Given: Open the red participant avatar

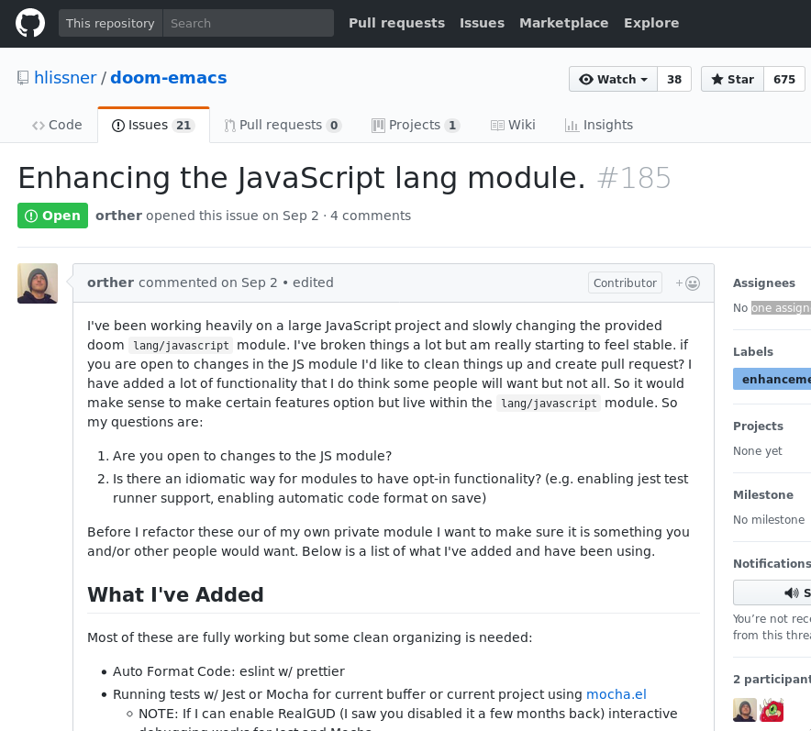Looking at the screenshot, I should pos(772,710).
